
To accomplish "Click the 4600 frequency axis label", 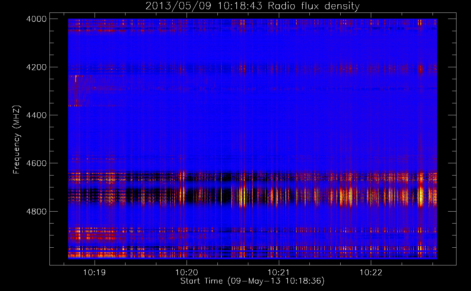I will click(36, 163).
